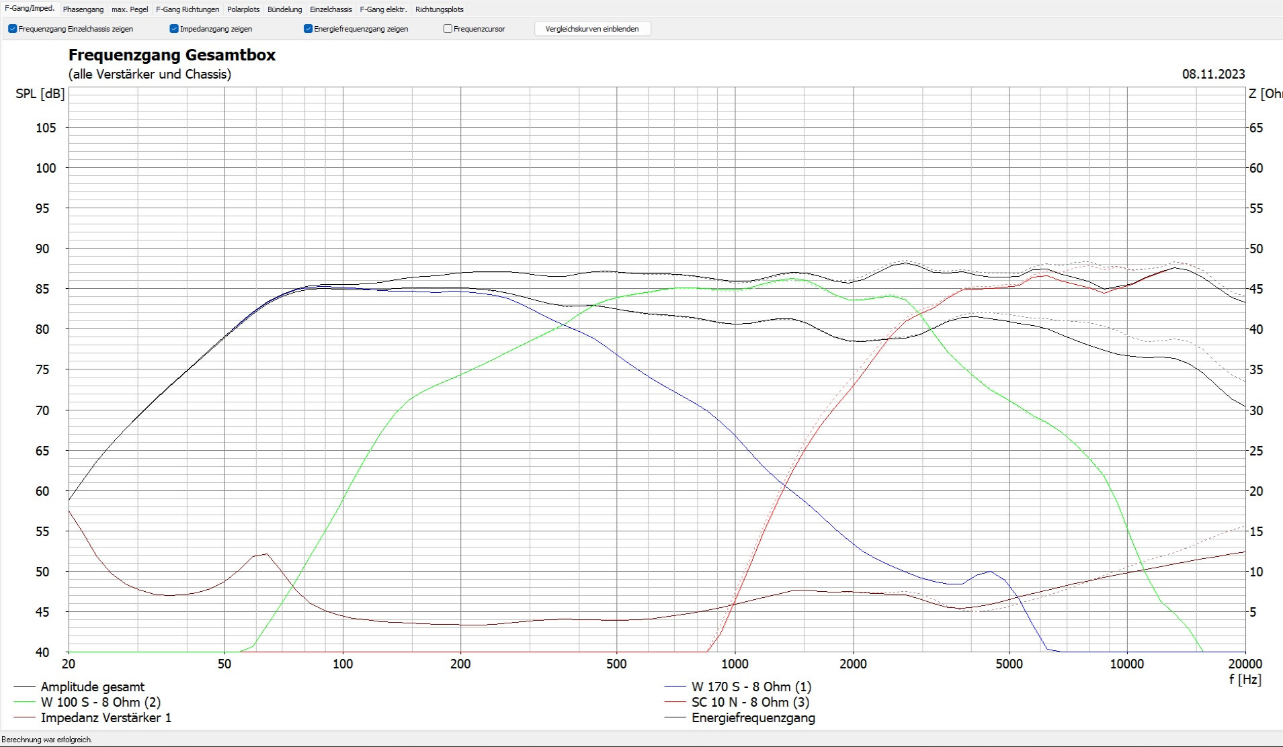Switch to the Phasengang tab

pos(83,9)
